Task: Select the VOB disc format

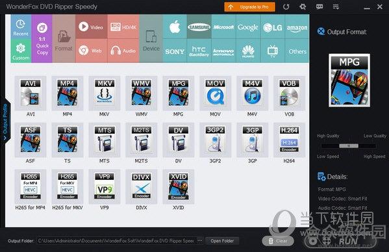Action: 289,94
